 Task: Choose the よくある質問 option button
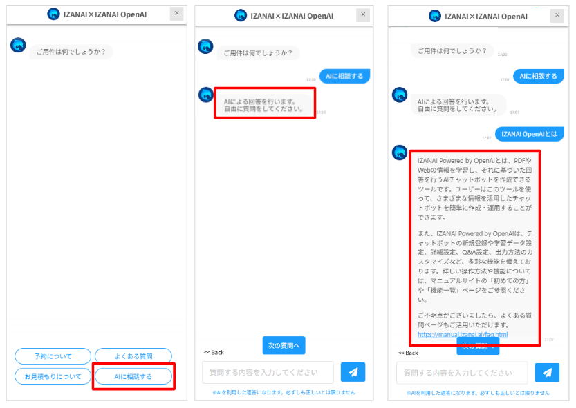click(133, 356)
